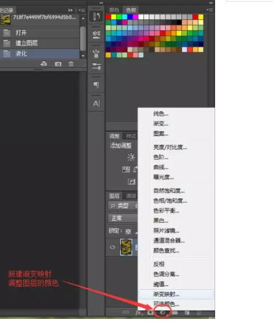Collapse swatches panel double-arrow at top right

211,3
